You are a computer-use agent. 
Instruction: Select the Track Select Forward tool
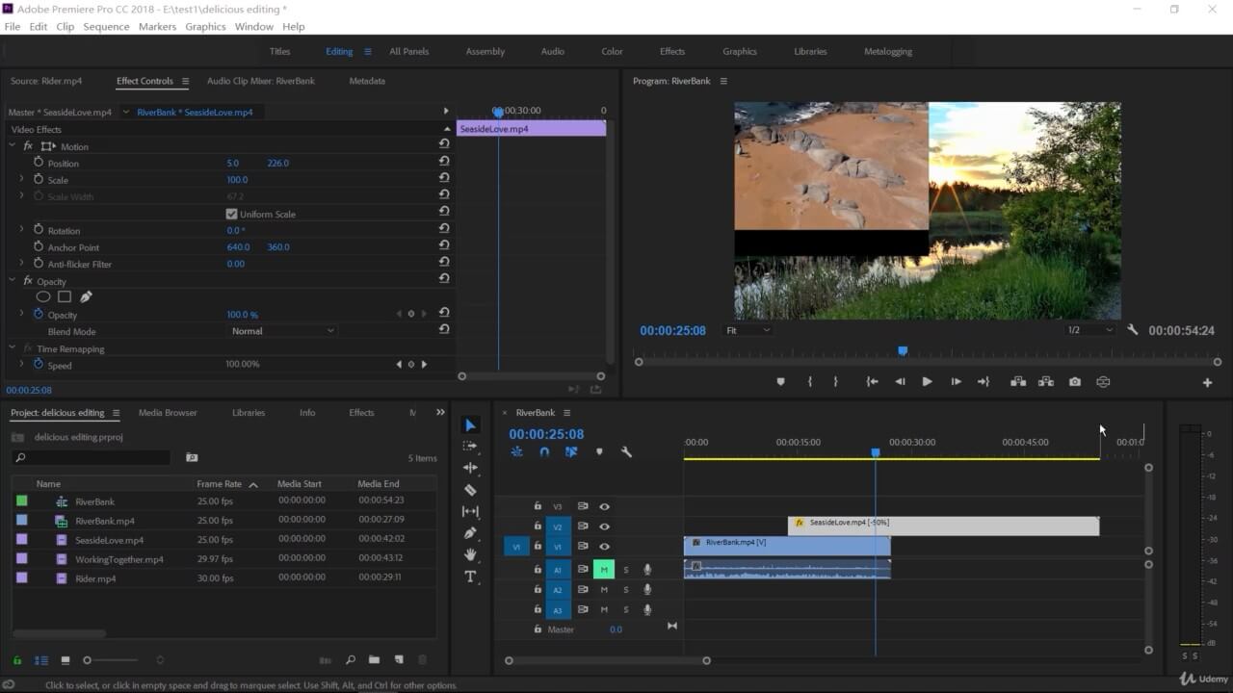470,447
